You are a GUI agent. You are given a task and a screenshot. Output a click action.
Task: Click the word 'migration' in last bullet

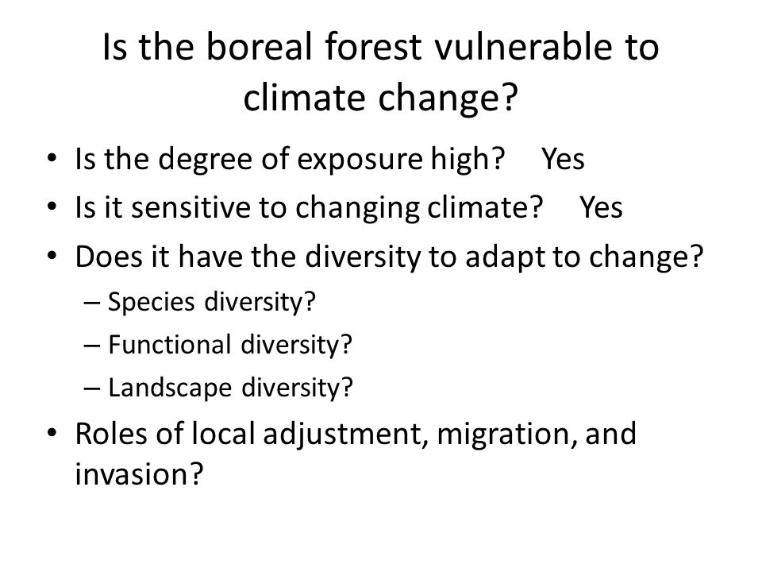pos(503,435)
